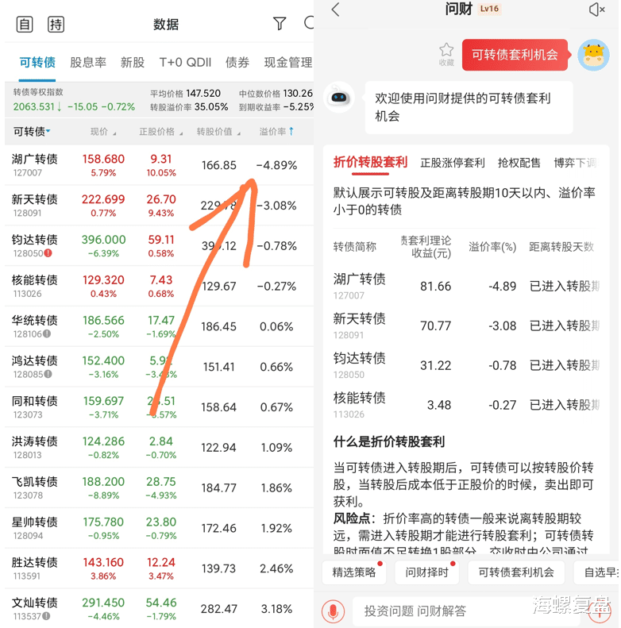Switch to the 新股 tab
The image size is (621, 628).
point(132,63)
